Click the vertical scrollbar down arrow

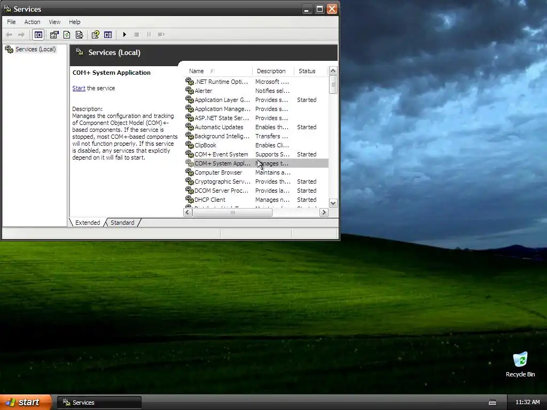[333, 203]
